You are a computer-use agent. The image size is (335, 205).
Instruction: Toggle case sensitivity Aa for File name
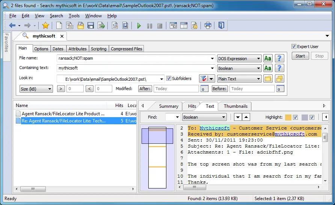click(x=268, y=58)
